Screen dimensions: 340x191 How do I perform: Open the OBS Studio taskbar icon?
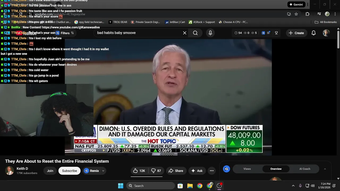tap(219, 186)
